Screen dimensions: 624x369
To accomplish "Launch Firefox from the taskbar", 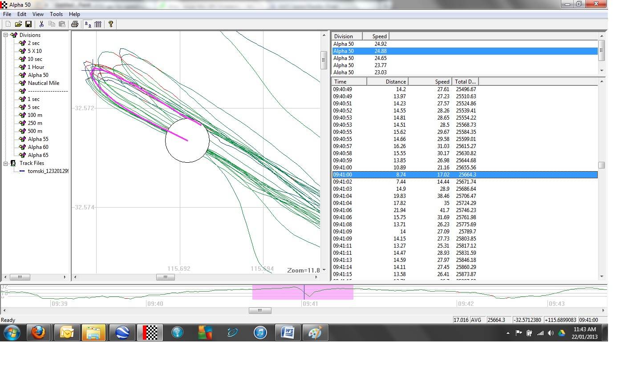I will pos(38,333).
